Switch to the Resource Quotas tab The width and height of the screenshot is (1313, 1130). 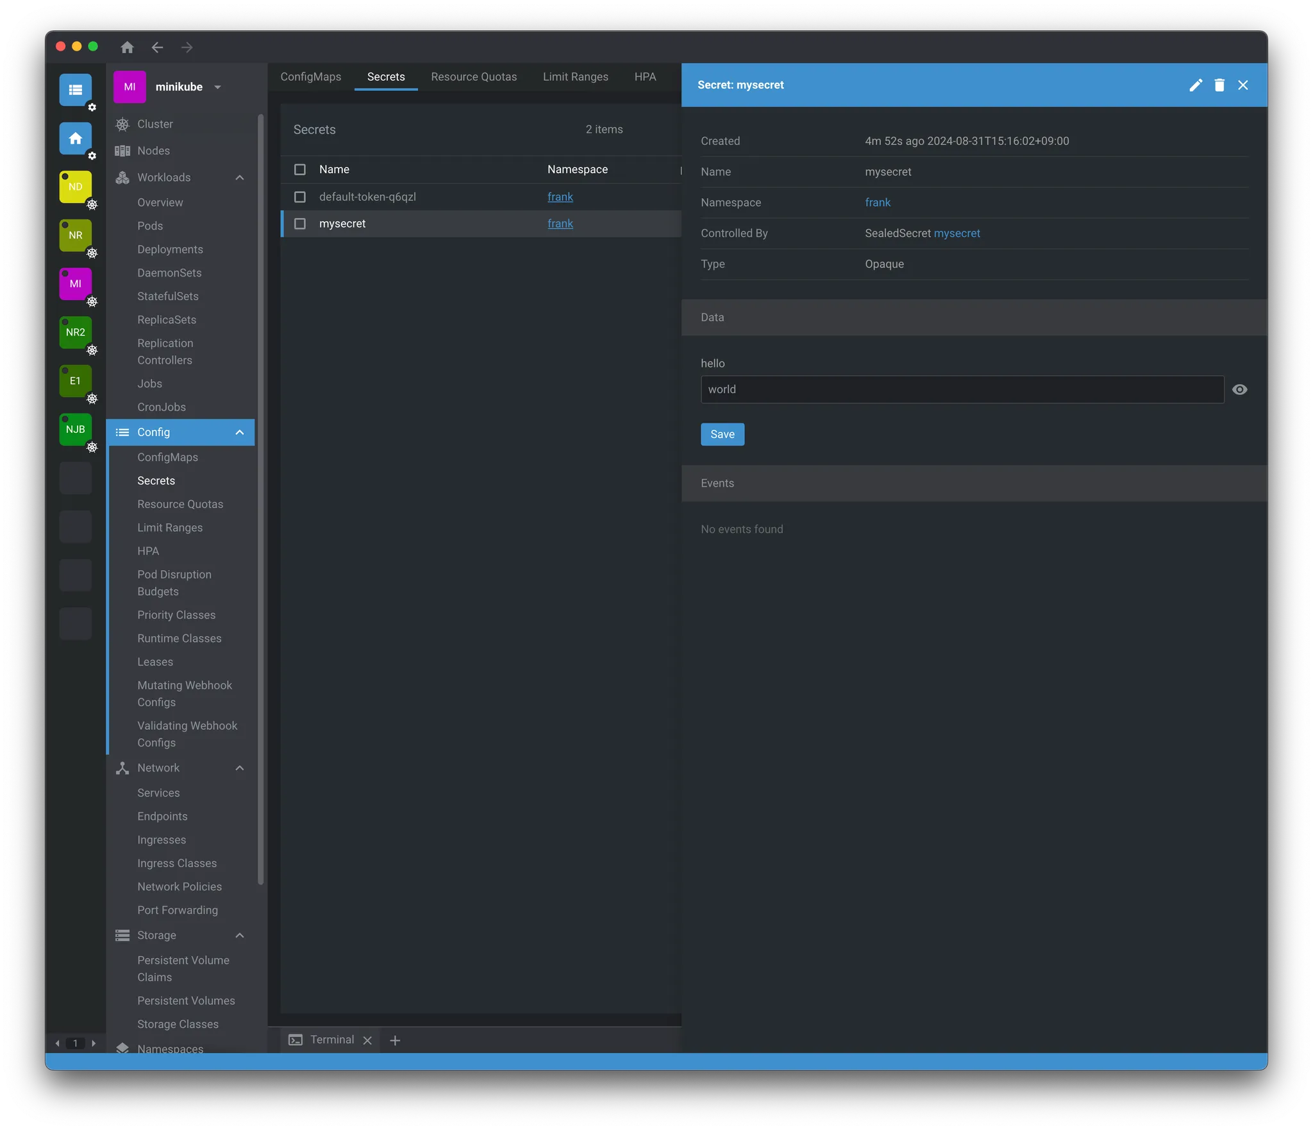[473, 77]
